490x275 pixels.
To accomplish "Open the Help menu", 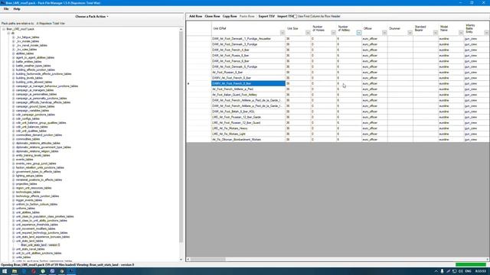I will [x=17, y=9].
